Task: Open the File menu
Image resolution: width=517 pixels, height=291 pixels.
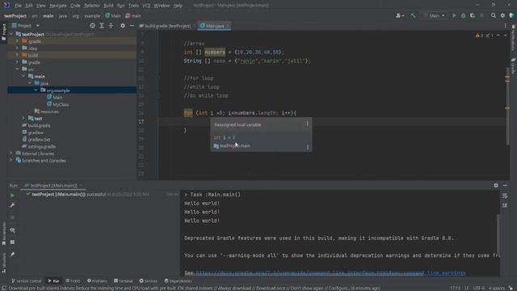Action: tap(18, 6)
